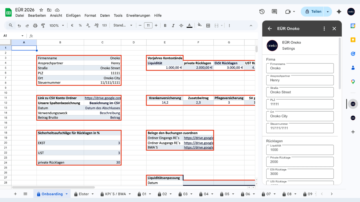Click the print icon in toolbar
Screen dimensions: 360x202
[35, 26]
